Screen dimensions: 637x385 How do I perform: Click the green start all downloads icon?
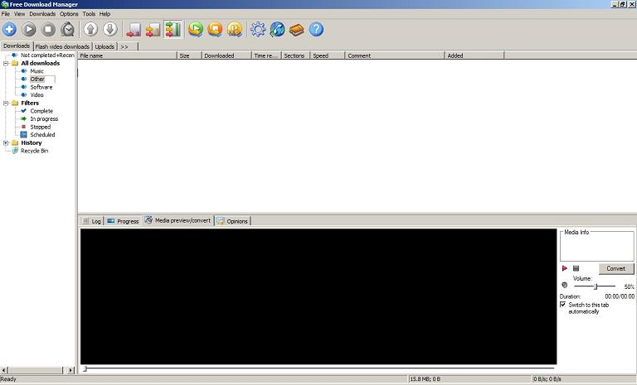(x=196, y=30)
